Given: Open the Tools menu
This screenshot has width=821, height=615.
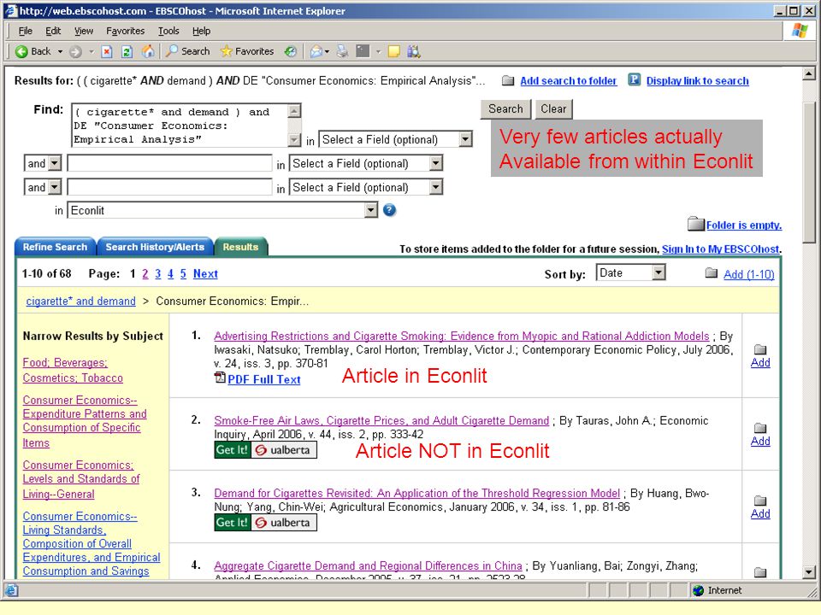Looking at the screenshot, I should pyautogui.click(x=168, y=31).
